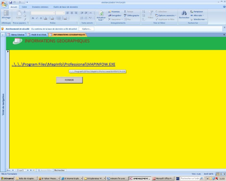Viewport: 226px width, 181px height.
Task: Switch to the Créer ribbon tab
Action: point(24,7)
